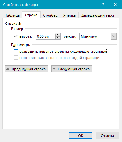Click повторять как заголовок checkbox

pyautogui.click(x=16, y=58)
